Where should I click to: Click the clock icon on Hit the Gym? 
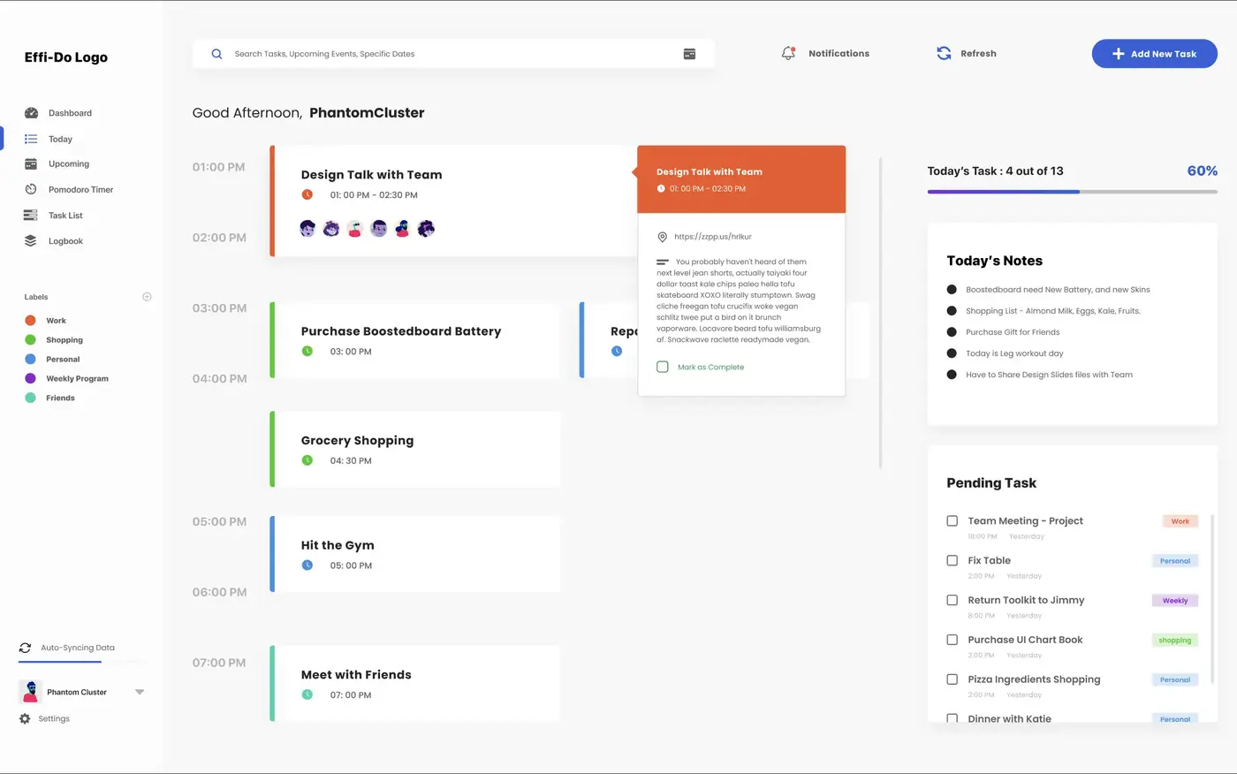[307, 565]
